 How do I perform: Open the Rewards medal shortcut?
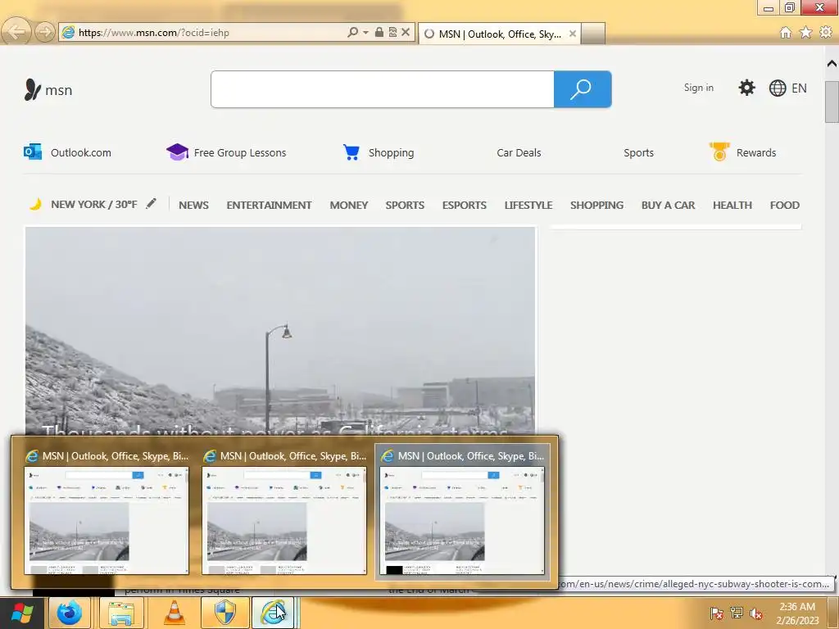[x=742, y=152]
